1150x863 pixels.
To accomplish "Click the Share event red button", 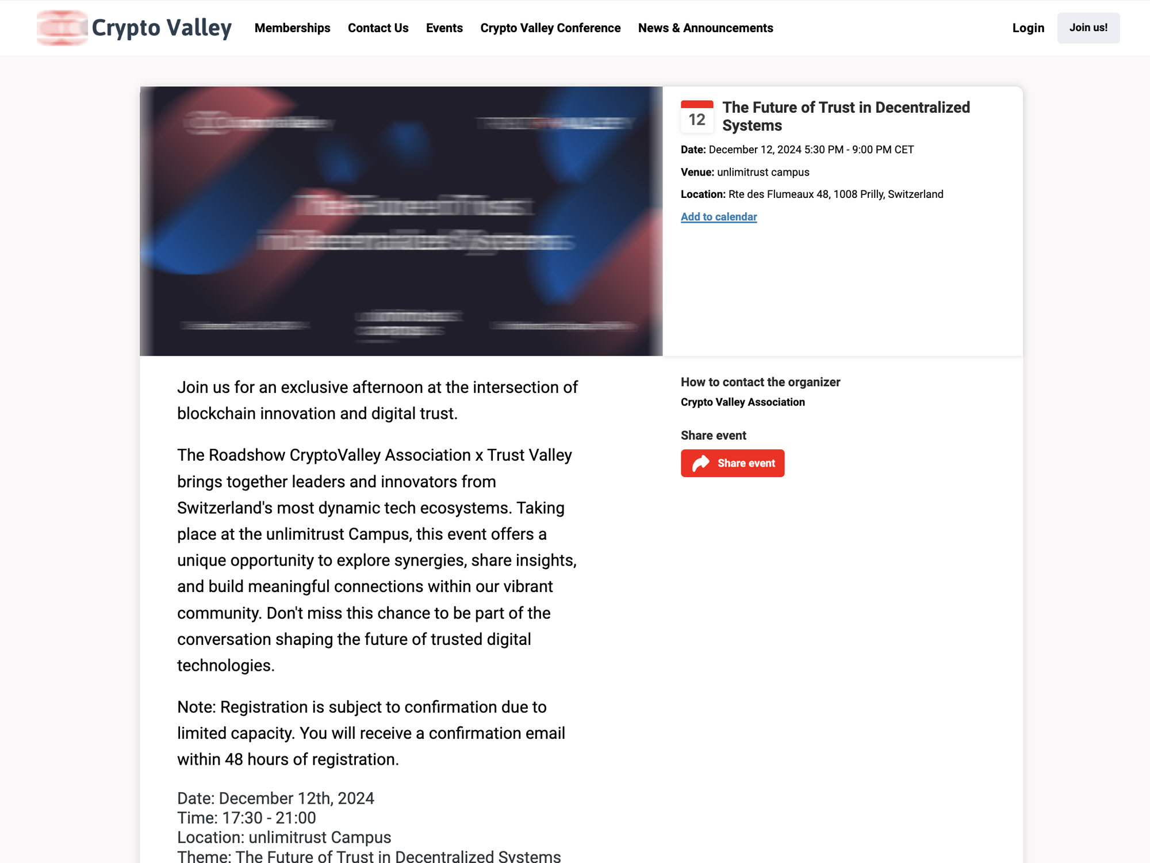I will click(x=733, y=463).
